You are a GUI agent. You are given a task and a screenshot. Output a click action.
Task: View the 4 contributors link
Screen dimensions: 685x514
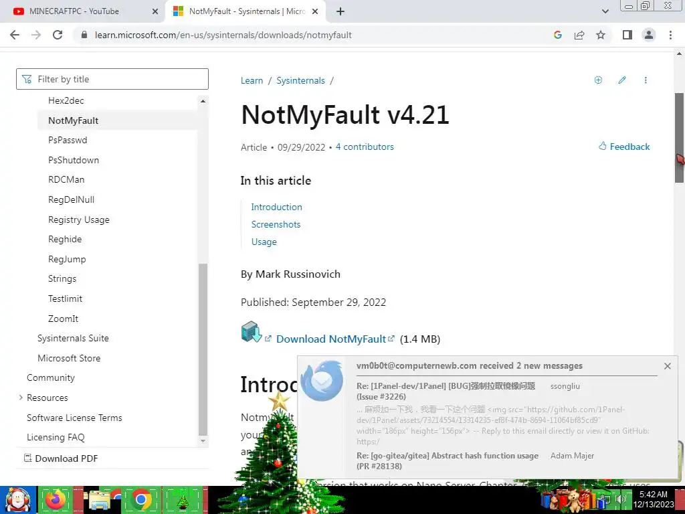(365, 147)
